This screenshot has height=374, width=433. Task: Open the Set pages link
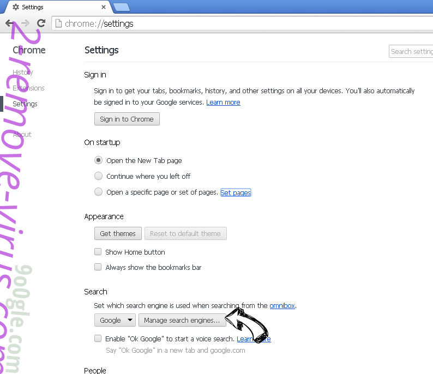pos(236,192)
